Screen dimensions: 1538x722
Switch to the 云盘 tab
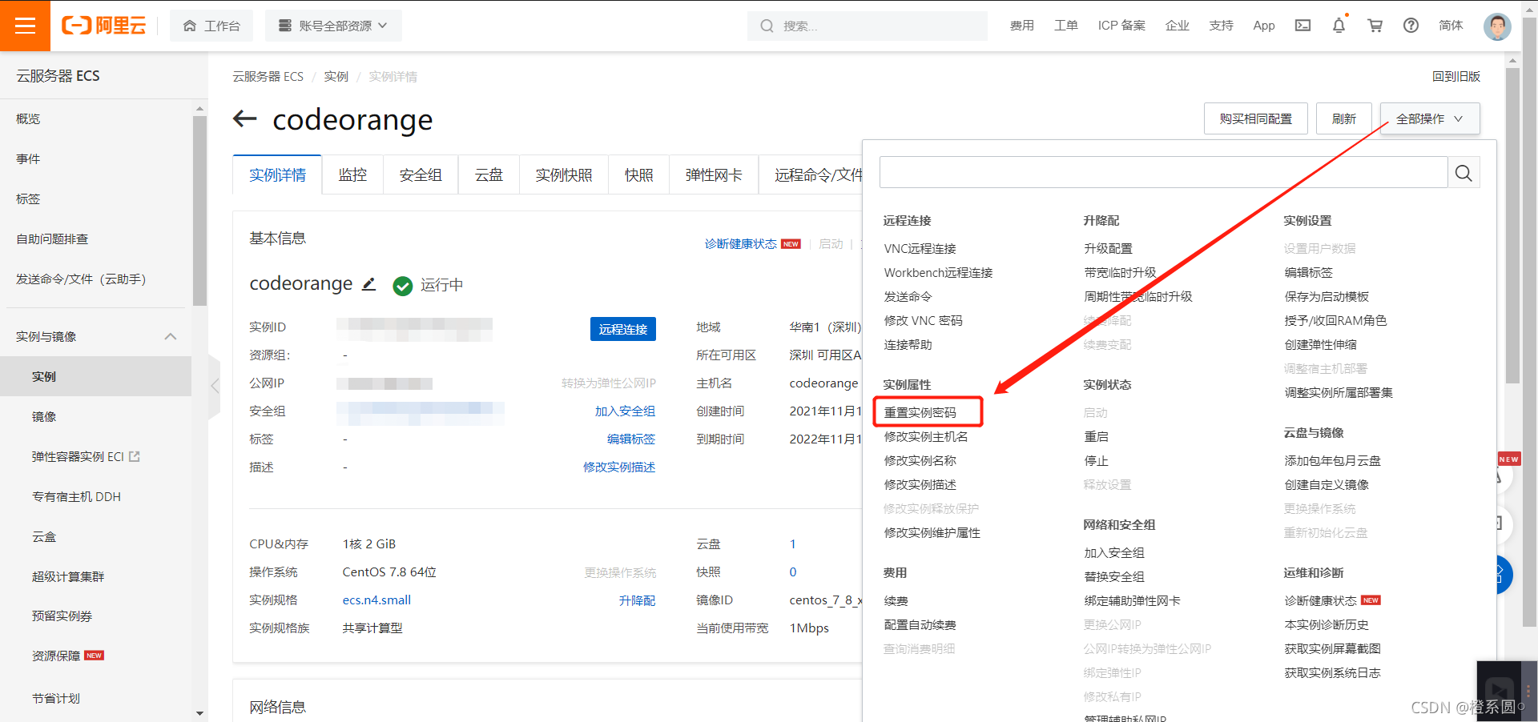click(x=489, y=174)
